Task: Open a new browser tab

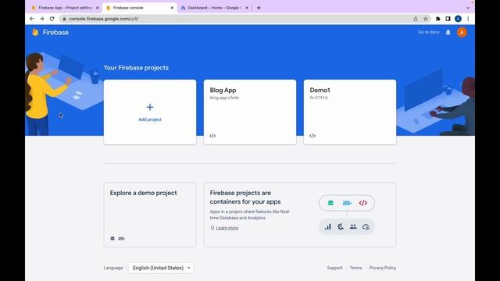Action: point(259,8)
